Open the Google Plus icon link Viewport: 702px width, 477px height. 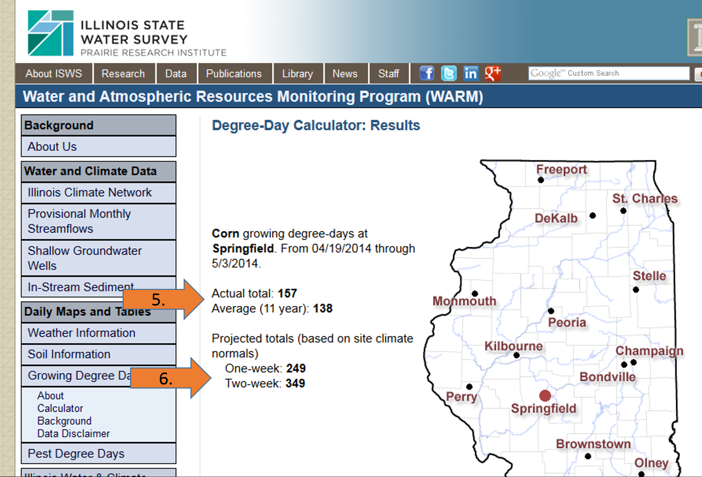click(493, 73)
